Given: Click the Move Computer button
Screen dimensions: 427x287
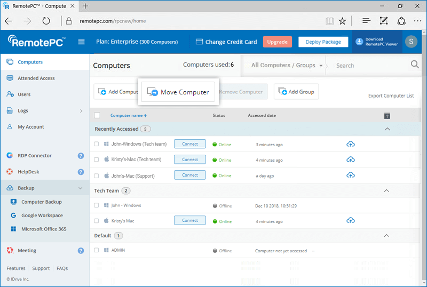Looking at the screenshot, I should point(178,92).
